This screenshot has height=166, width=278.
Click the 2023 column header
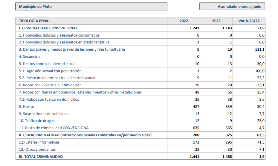(x=216, y=21)
